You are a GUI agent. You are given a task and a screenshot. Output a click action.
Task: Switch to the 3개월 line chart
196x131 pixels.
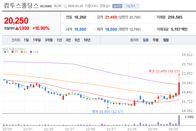coord(49,40)
